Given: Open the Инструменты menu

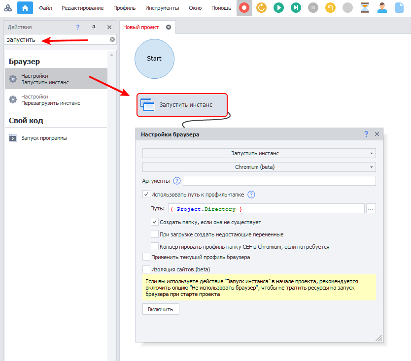Looking at the screenshot, I should [162, 8].
